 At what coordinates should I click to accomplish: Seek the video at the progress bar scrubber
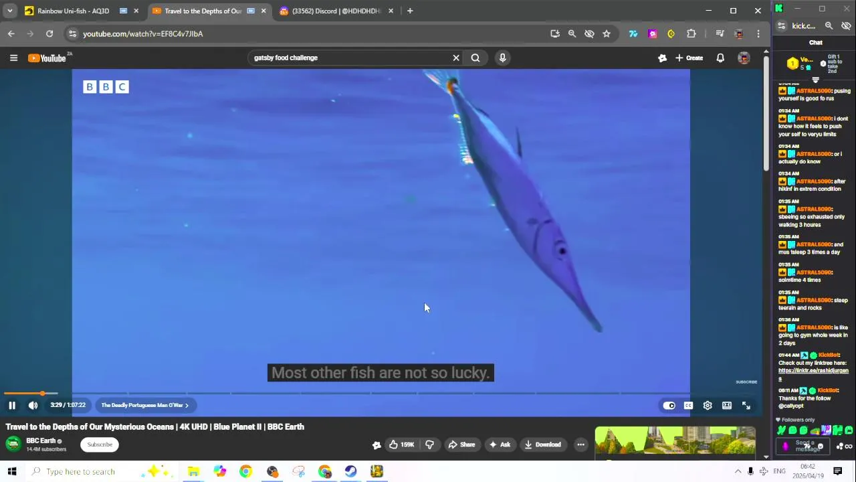click(42, 394)
